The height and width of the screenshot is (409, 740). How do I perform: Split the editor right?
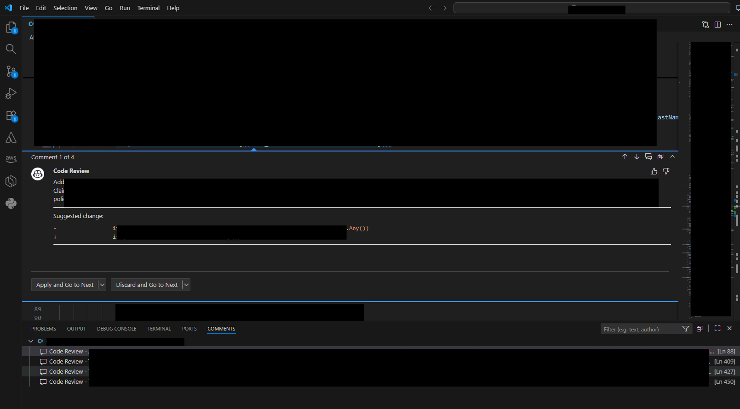click(717, 24)
